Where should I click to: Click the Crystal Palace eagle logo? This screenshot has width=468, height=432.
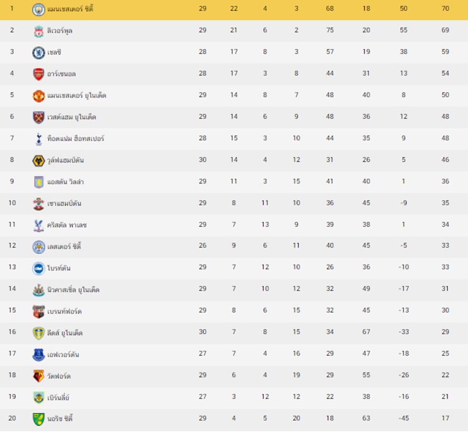tap(39, 225)
